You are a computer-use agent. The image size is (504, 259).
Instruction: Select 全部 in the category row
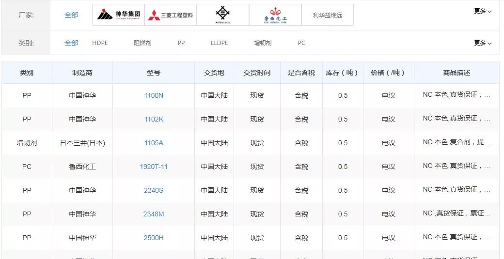[x=71, y=43]
